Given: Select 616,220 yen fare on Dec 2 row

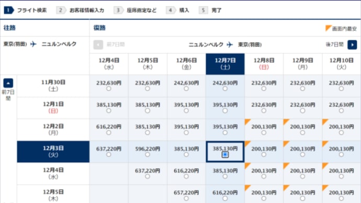Looking at the screenshot, I should [109, 132].
